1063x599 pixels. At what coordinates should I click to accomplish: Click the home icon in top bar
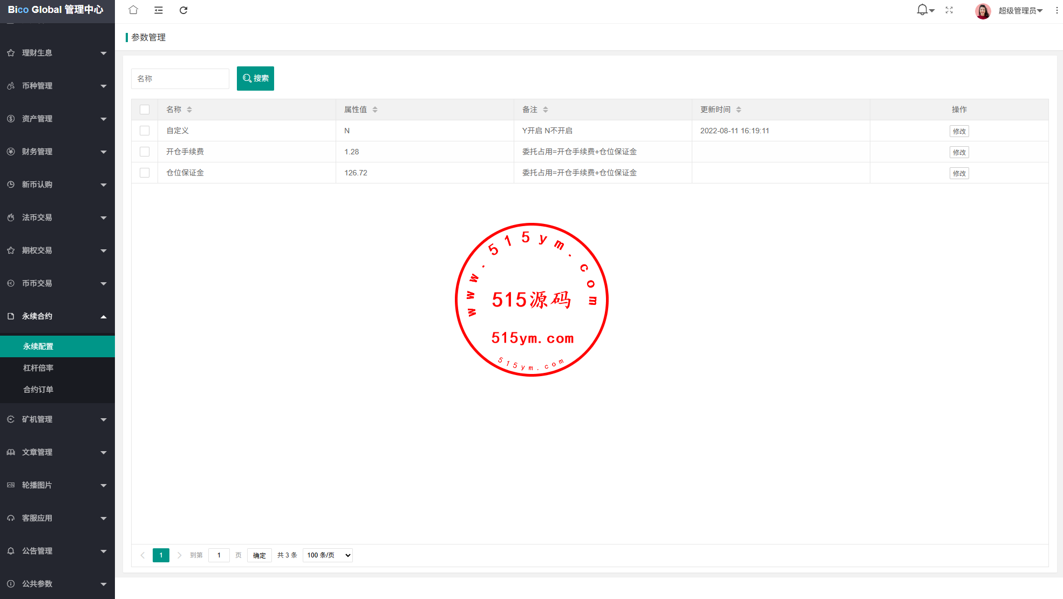[x=133, y=10]
